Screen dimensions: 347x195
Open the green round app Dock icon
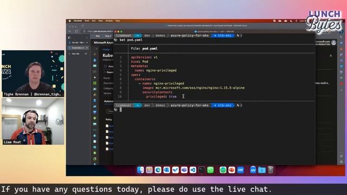pos(223,170)
